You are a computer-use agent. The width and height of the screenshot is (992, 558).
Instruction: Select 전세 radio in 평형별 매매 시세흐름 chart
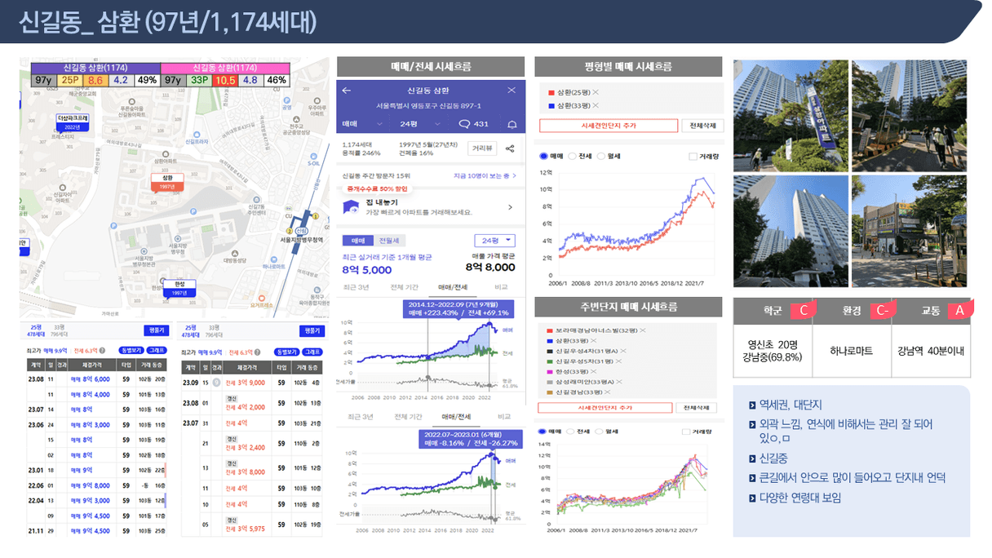click(571, 155)
